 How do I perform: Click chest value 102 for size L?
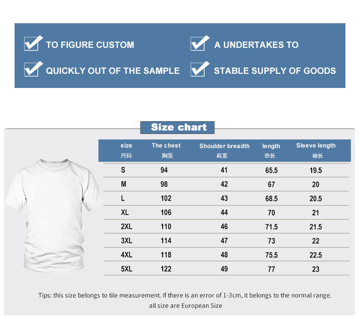[166, 198]
